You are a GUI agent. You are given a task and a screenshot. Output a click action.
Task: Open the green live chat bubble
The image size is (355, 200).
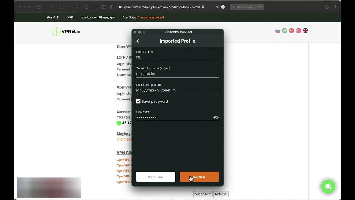[x=328, y=187]
